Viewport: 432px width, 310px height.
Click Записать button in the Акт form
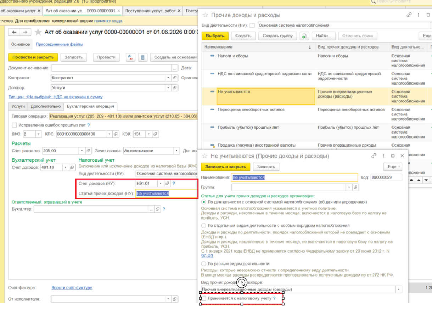coord(74,57)
